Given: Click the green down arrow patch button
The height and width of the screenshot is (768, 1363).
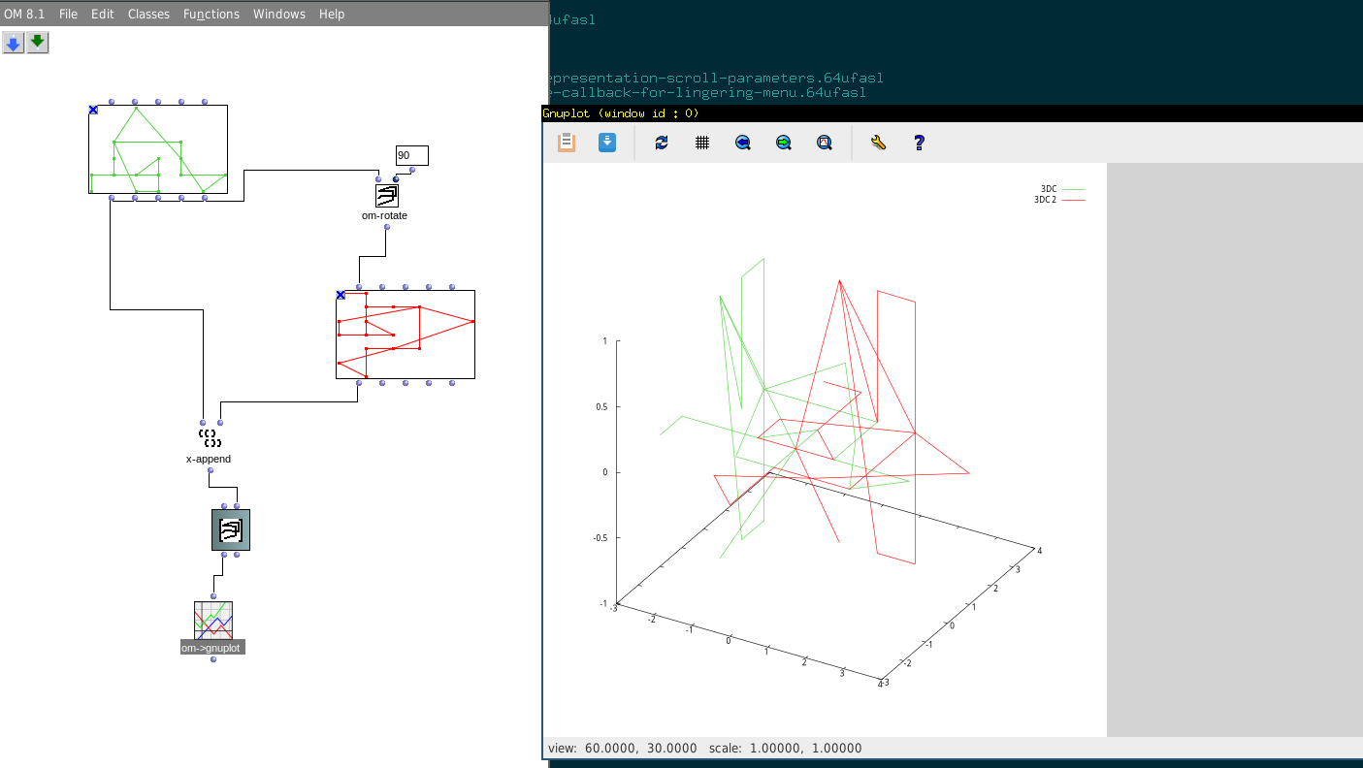Looking at the screenshot, I should point(38,43).
